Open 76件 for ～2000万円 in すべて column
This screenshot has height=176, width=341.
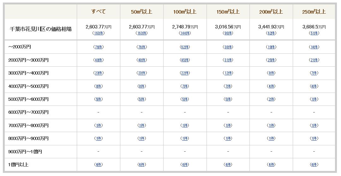tap(98, 47)
